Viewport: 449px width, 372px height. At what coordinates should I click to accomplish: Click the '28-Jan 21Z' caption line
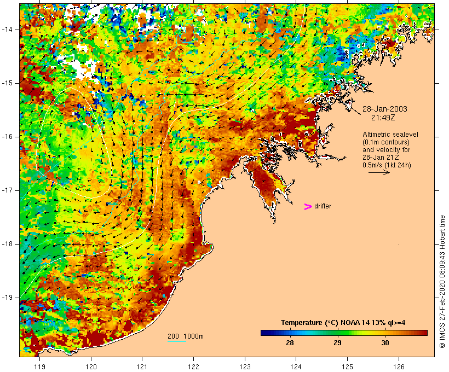pyautogui.click(x=381, y=158)
